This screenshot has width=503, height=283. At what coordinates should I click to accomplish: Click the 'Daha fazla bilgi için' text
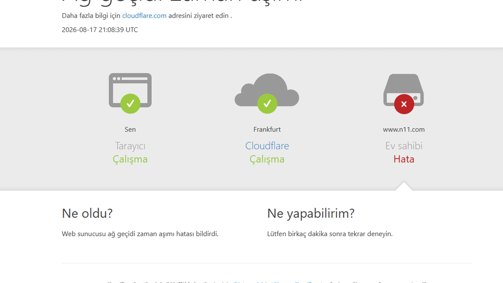(x=91, y=16)
